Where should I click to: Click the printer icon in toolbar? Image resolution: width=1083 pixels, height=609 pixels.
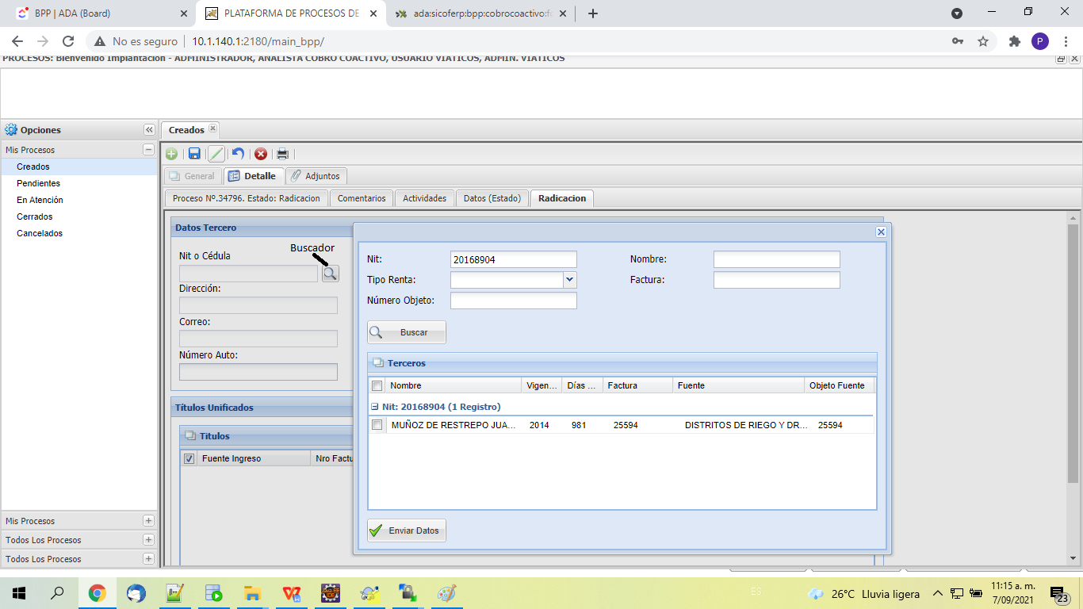point(282,154)
